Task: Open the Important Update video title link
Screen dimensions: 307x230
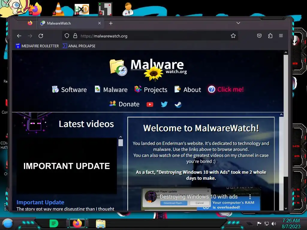Action: click(40, 202)
